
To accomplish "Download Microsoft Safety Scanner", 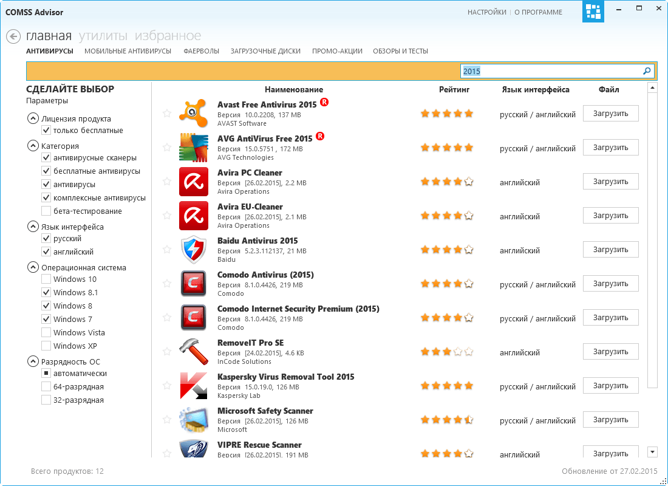I will 610,420.
